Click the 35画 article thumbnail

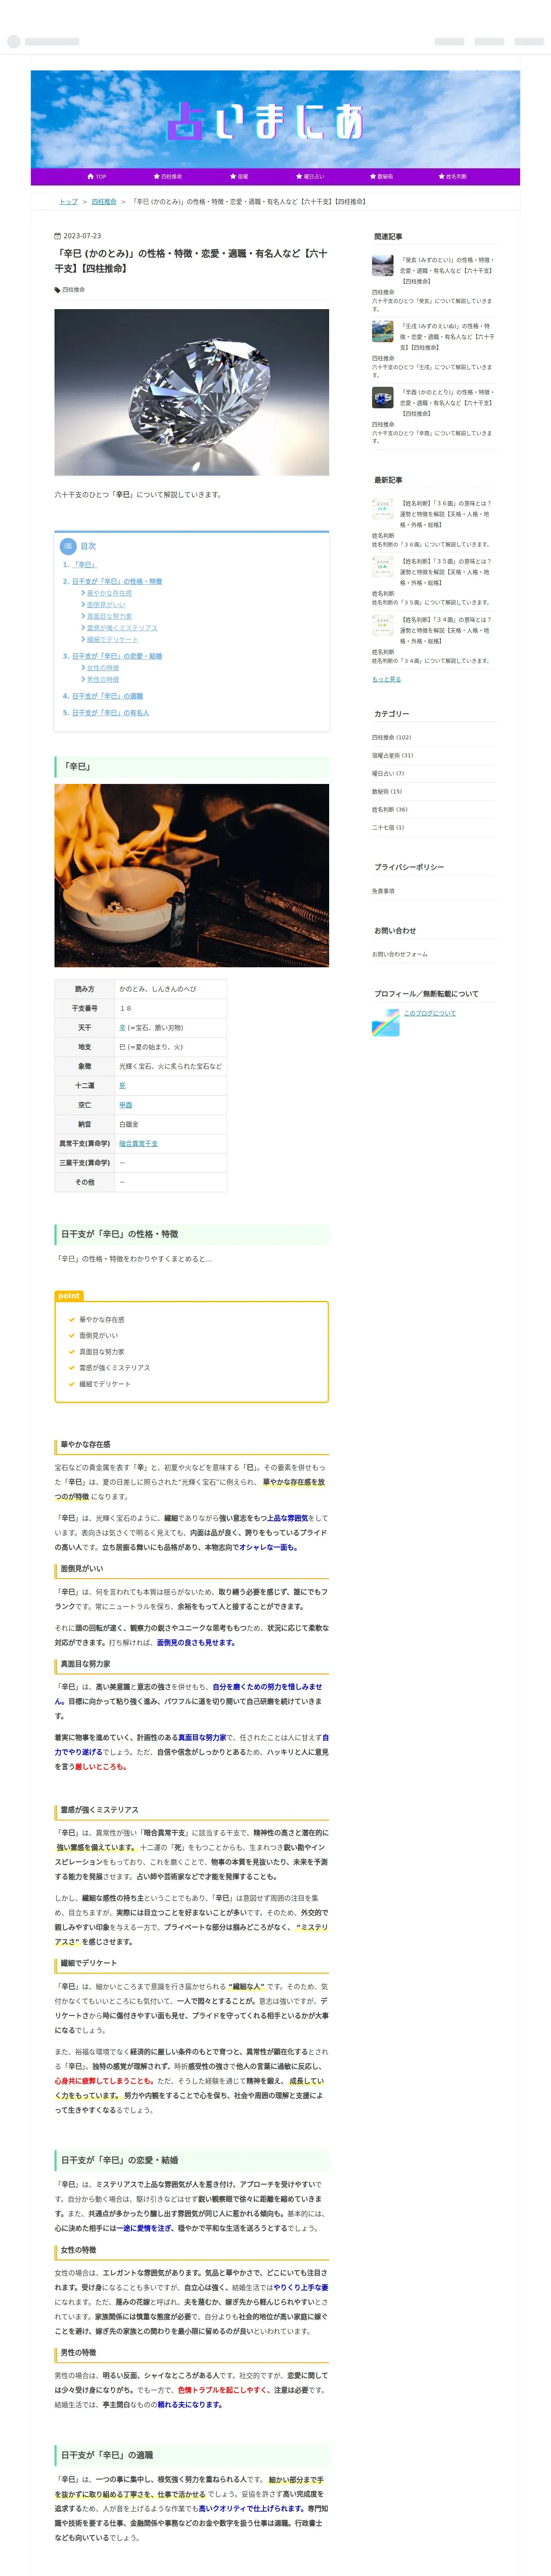(x=383, y=568)
